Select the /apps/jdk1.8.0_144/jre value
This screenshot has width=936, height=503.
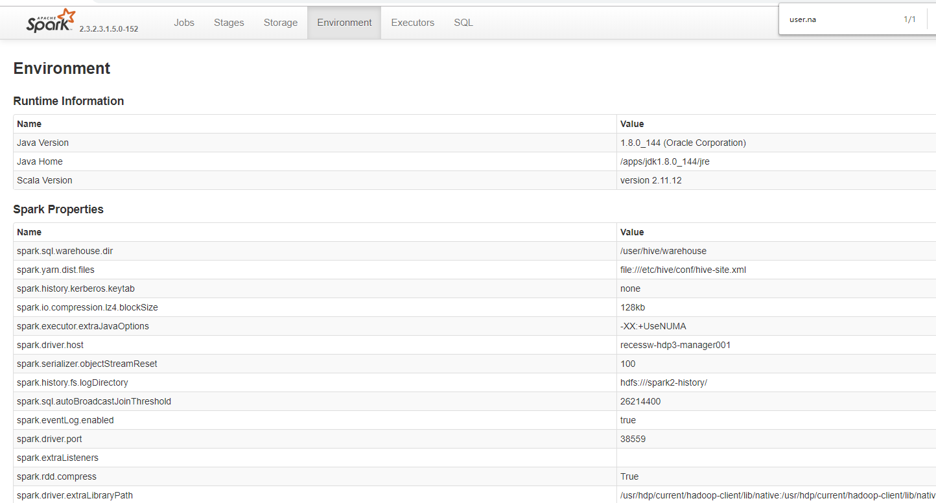(665, 161)
